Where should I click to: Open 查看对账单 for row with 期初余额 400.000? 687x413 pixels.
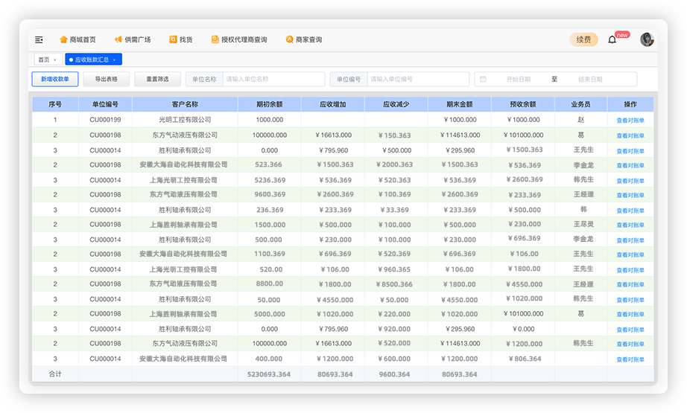630,359
